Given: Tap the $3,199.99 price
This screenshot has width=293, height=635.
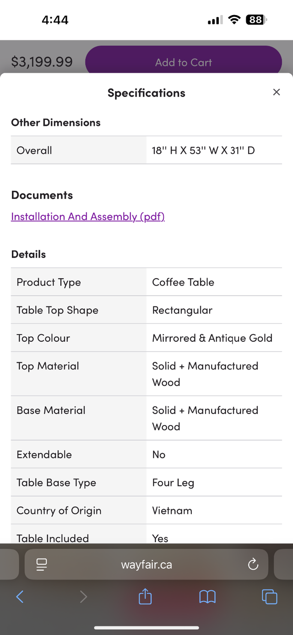Looking at the screenshot, I should (x=42, y=62).
